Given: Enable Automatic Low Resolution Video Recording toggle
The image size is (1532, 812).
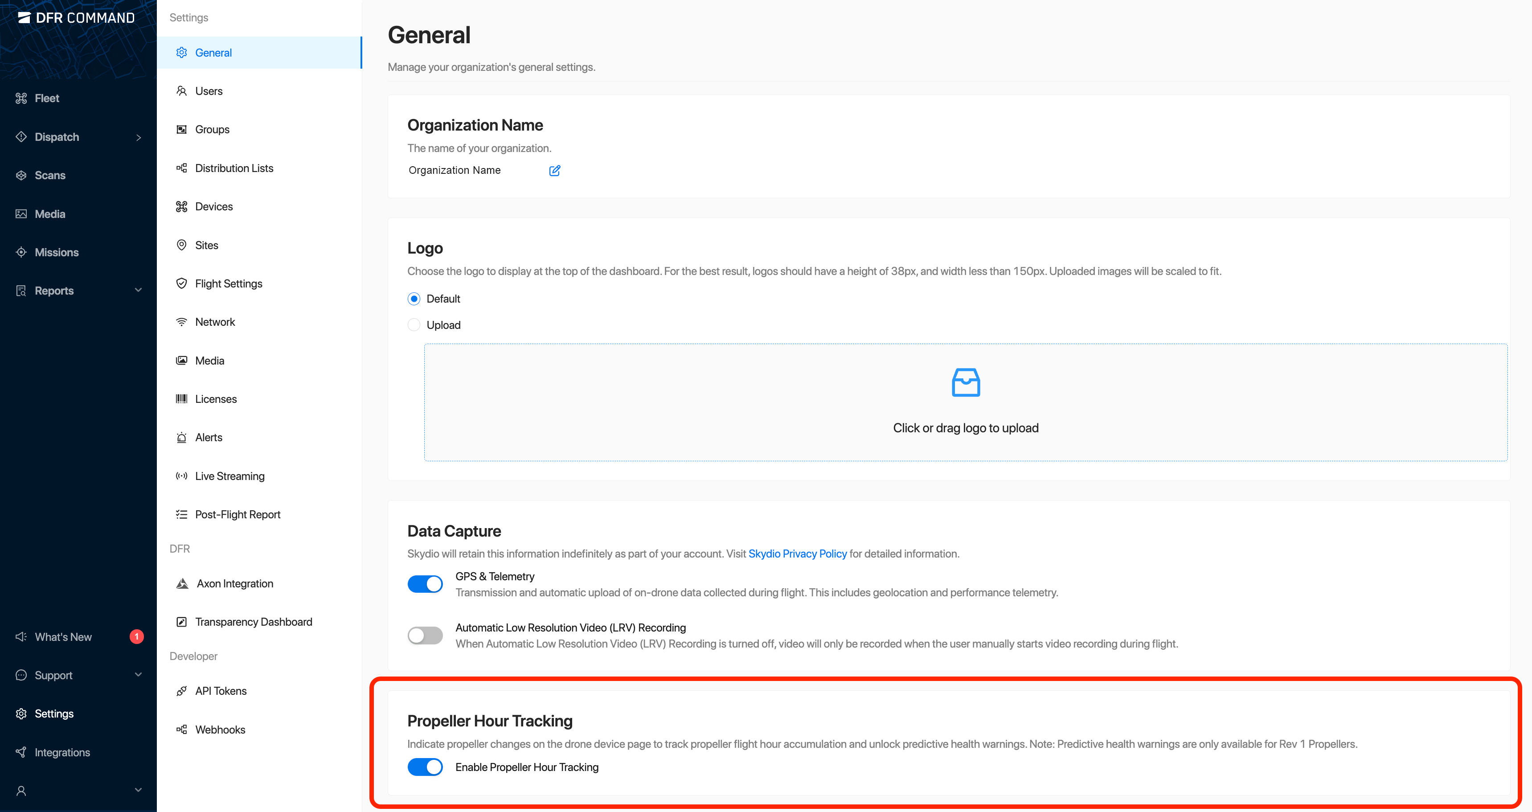Looking at the screenshot, I should (425, 636).
